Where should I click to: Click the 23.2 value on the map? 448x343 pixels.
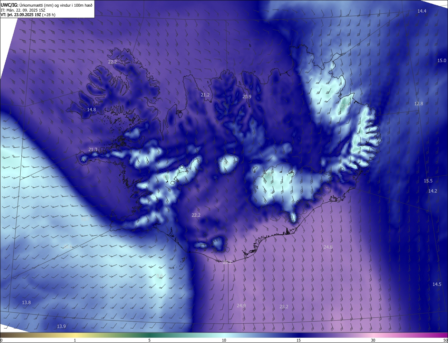[284, 307]
